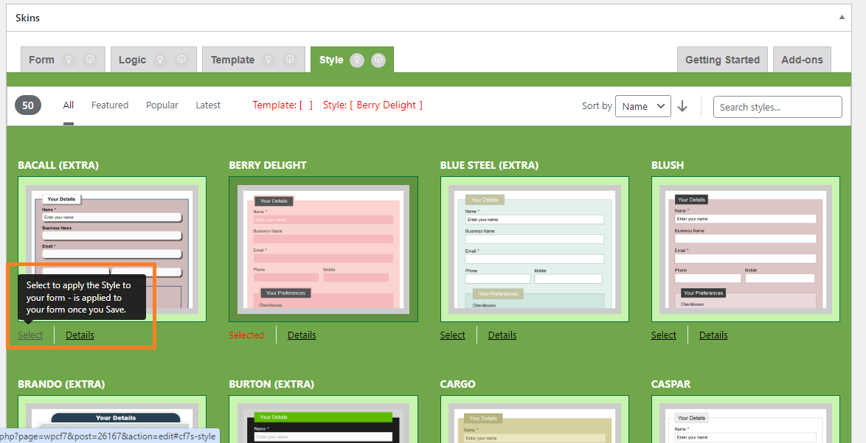Select the Blue Steel (Extra) style
The image size is (866, 443).
(x=452, y=335)
